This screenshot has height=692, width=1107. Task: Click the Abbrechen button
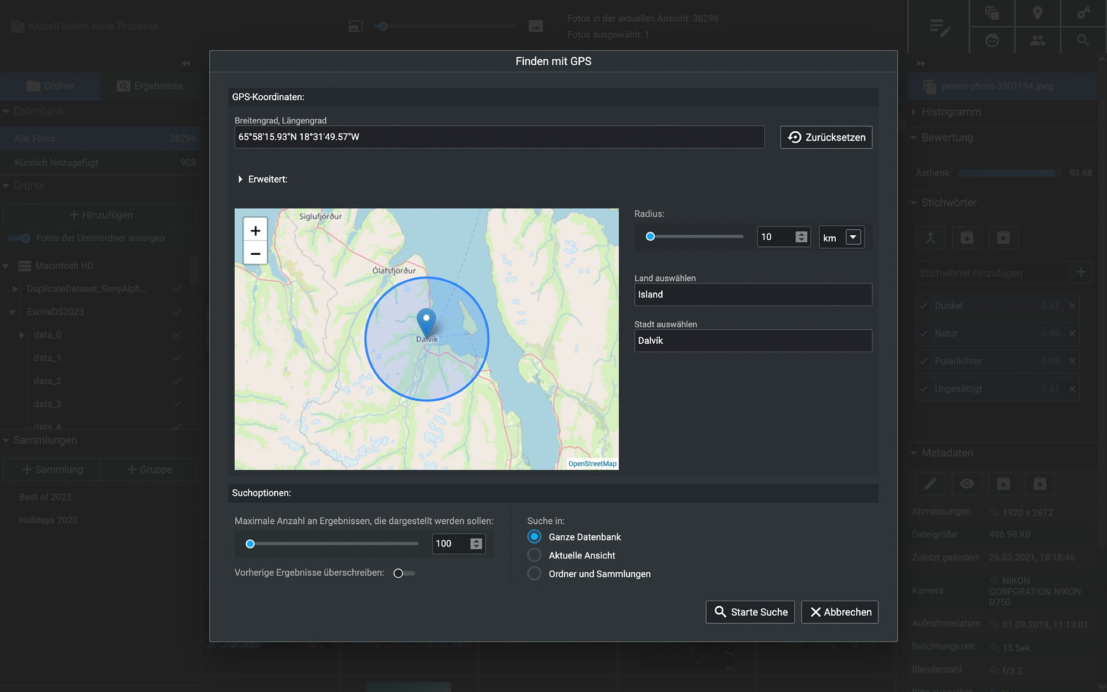coord(840,612)
